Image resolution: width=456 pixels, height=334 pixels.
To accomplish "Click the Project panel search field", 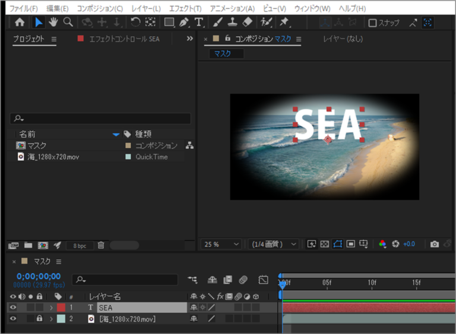I will pos(101,119).
